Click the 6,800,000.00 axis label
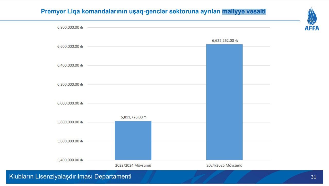The height and width of the screenshot is (186, 329). pos(70,28)
